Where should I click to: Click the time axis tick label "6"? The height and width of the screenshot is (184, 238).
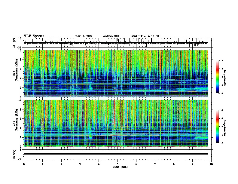click(136, 164)
